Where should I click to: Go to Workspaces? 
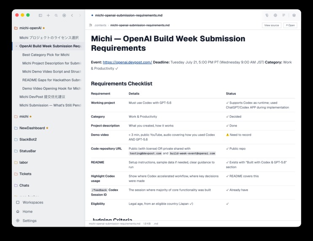coord(33,202)
